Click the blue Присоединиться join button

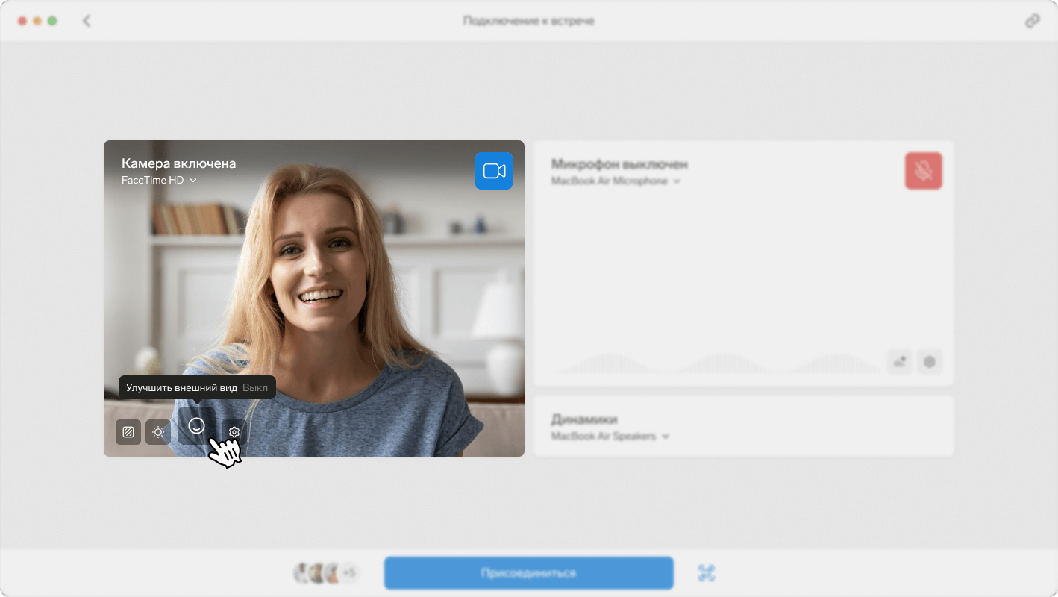pos(528,573)
